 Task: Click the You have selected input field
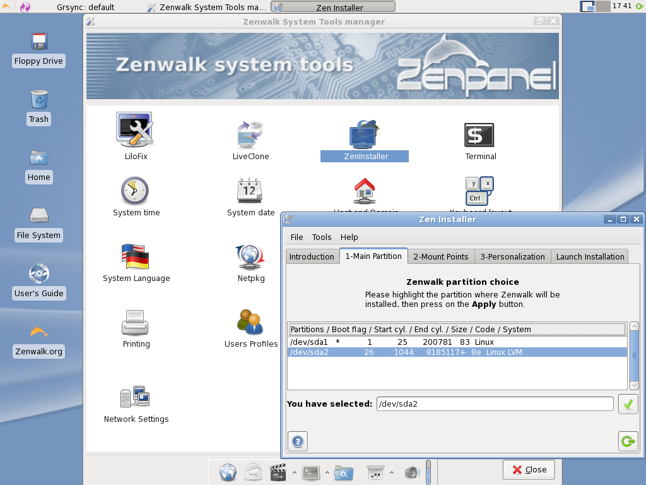[495, 404]
